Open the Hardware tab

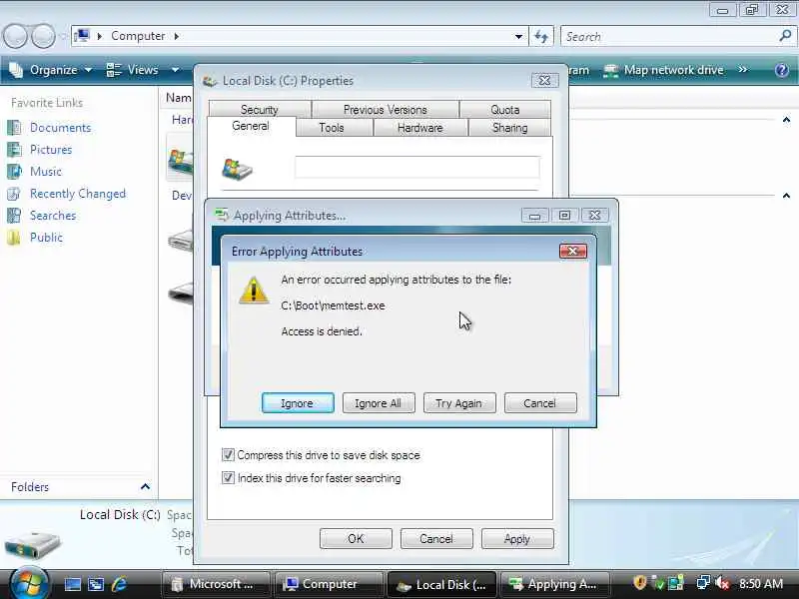(420, 128)
